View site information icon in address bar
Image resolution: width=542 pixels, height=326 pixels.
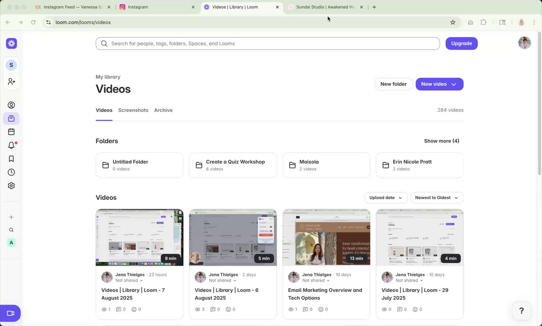tap(48, 22)
